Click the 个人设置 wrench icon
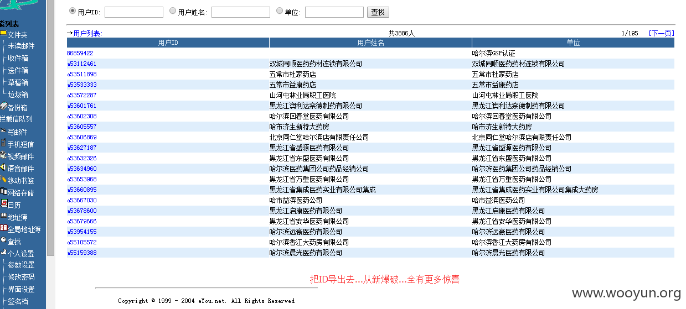 [3, 253]
